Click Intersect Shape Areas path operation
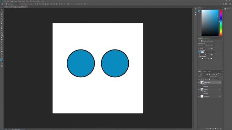Screen dimensions: 232x130 (x=208, y=58)
